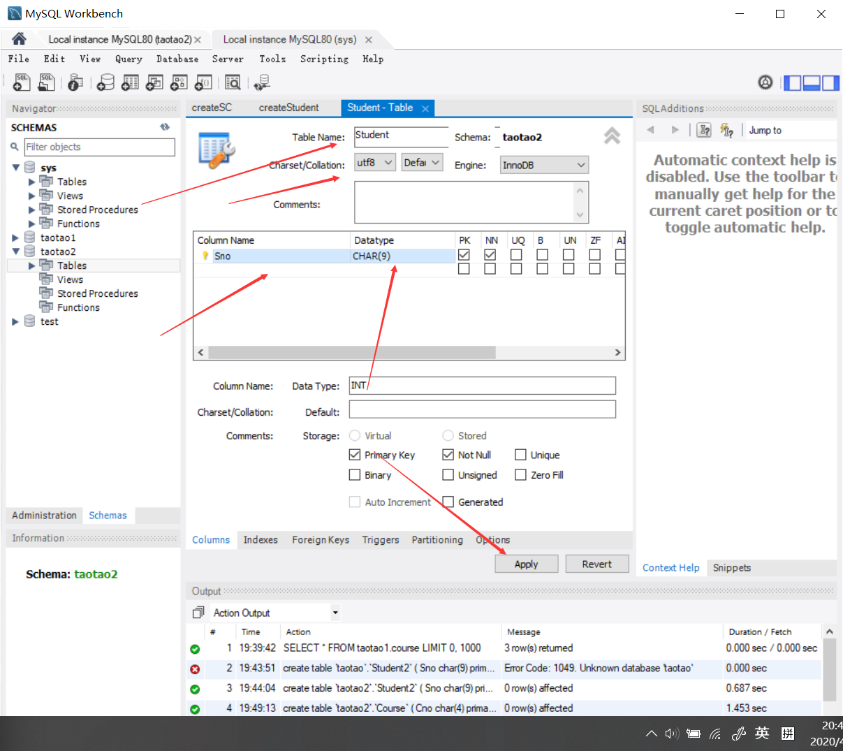The width and height of the screenshot is (843, 751).
Task: Open the Database menu
Action: (177, 59)
